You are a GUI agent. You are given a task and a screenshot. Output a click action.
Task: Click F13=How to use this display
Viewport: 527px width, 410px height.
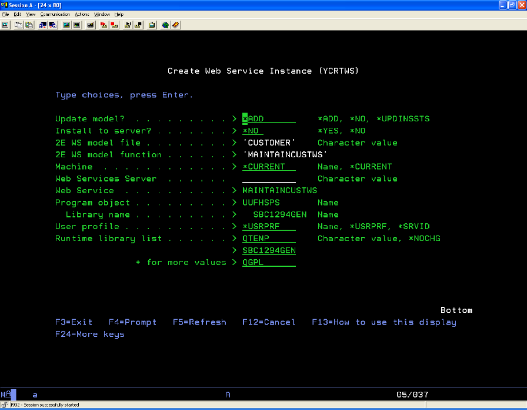click(384, 322)
